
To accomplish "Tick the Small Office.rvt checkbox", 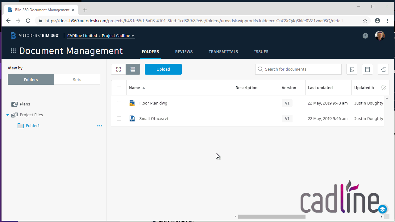I will (119, 118).
